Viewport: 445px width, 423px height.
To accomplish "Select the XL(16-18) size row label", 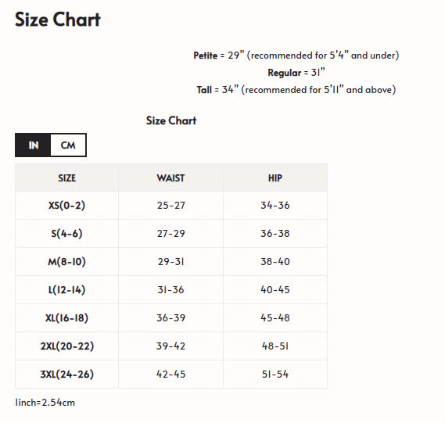I will [66, 317].
